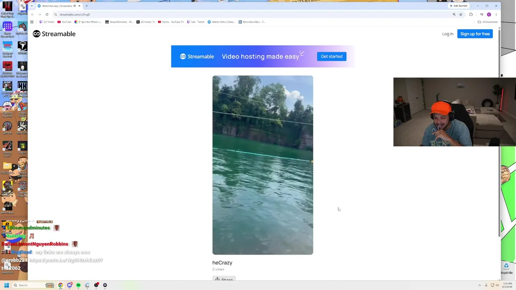This screenshot has width=516, height=290.
Task: Open the Chrome apps grid shortcut
Action: click(32, 22)
